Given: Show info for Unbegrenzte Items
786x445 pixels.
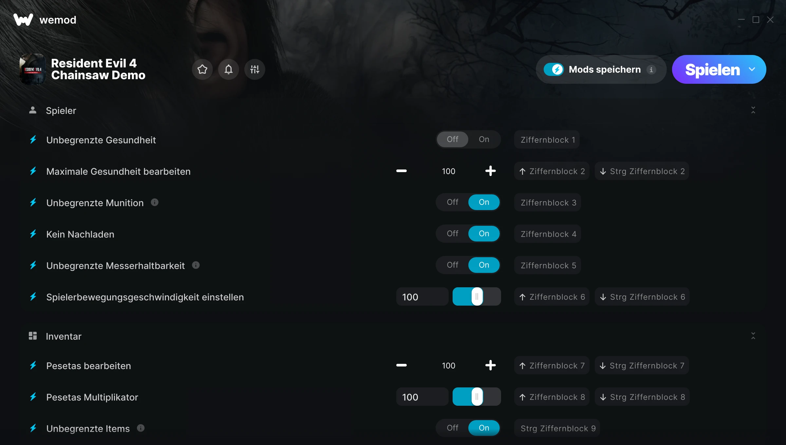Looking at the screenshot, I should pyautogui.click(x=141, y=428).
